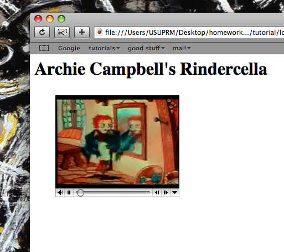The height and width of the screenshot is (252, 284).
Task: Open the Google bookmark link
Action: 69,48
